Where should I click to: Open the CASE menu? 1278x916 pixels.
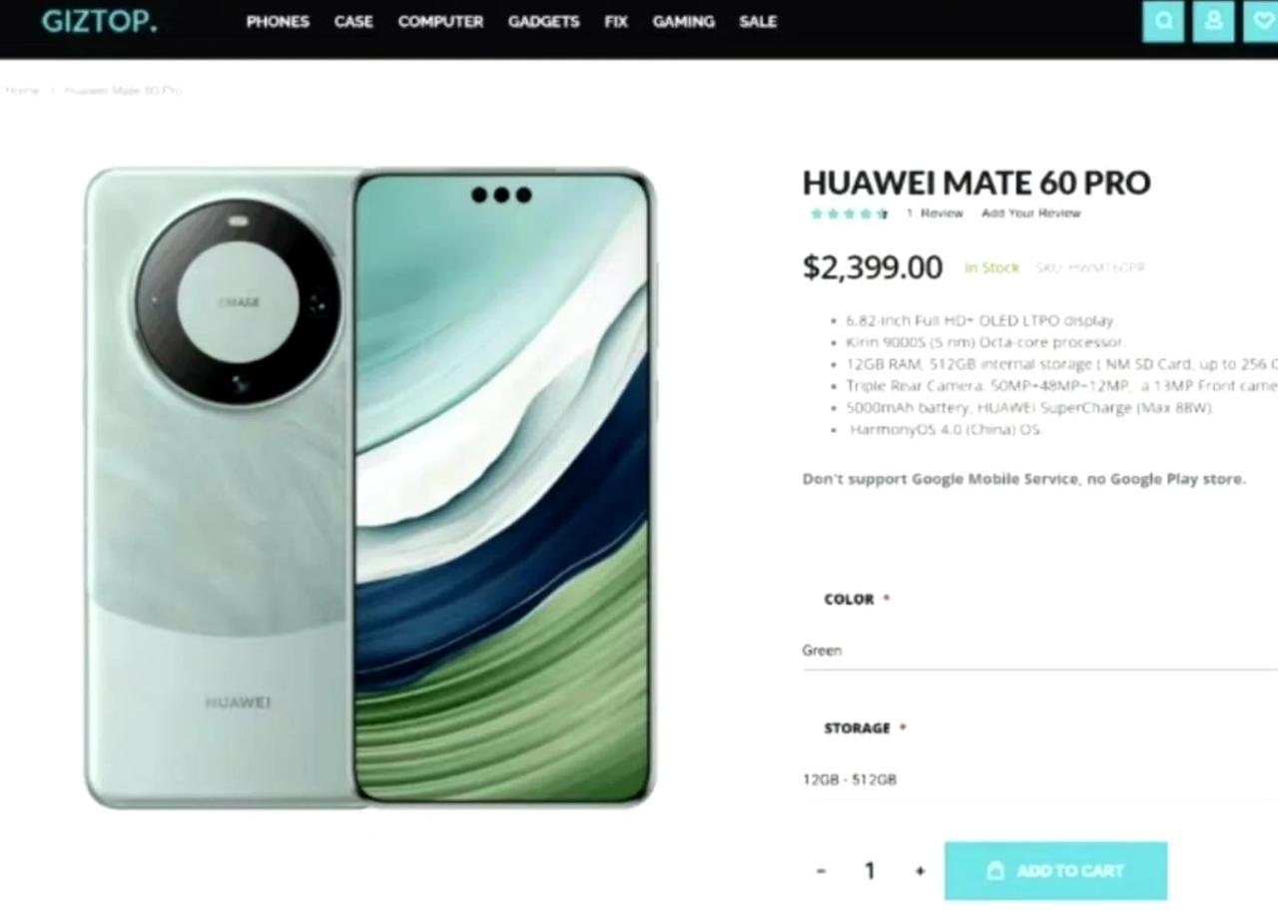[x=353, y=21]
